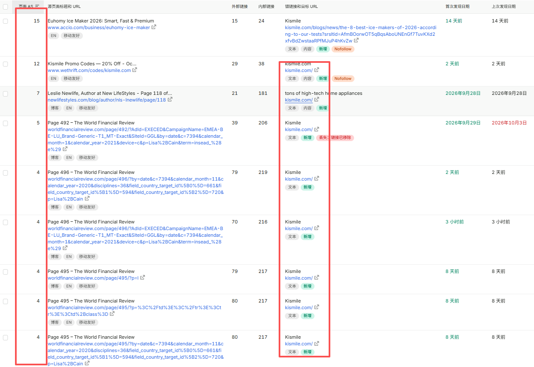
Task: Open external-link icon beside newlifestyles.com URL
Action: (170, 99)
